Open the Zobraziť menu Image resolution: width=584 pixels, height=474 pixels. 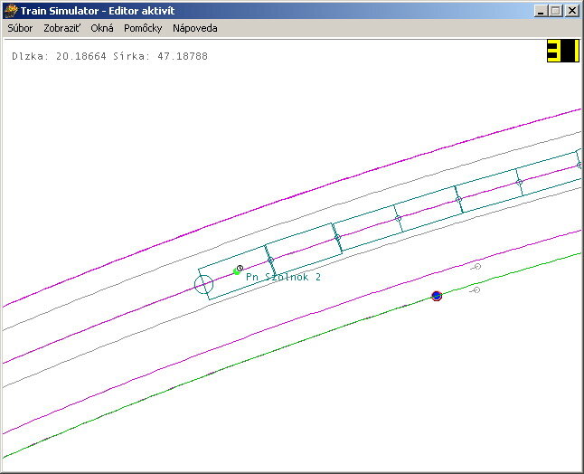[x=61, y=28]
